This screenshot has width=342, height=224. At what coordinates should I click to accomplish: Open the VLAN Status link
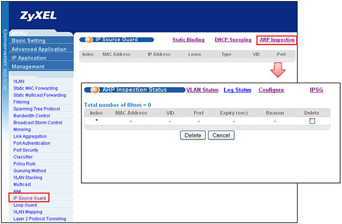202,90
